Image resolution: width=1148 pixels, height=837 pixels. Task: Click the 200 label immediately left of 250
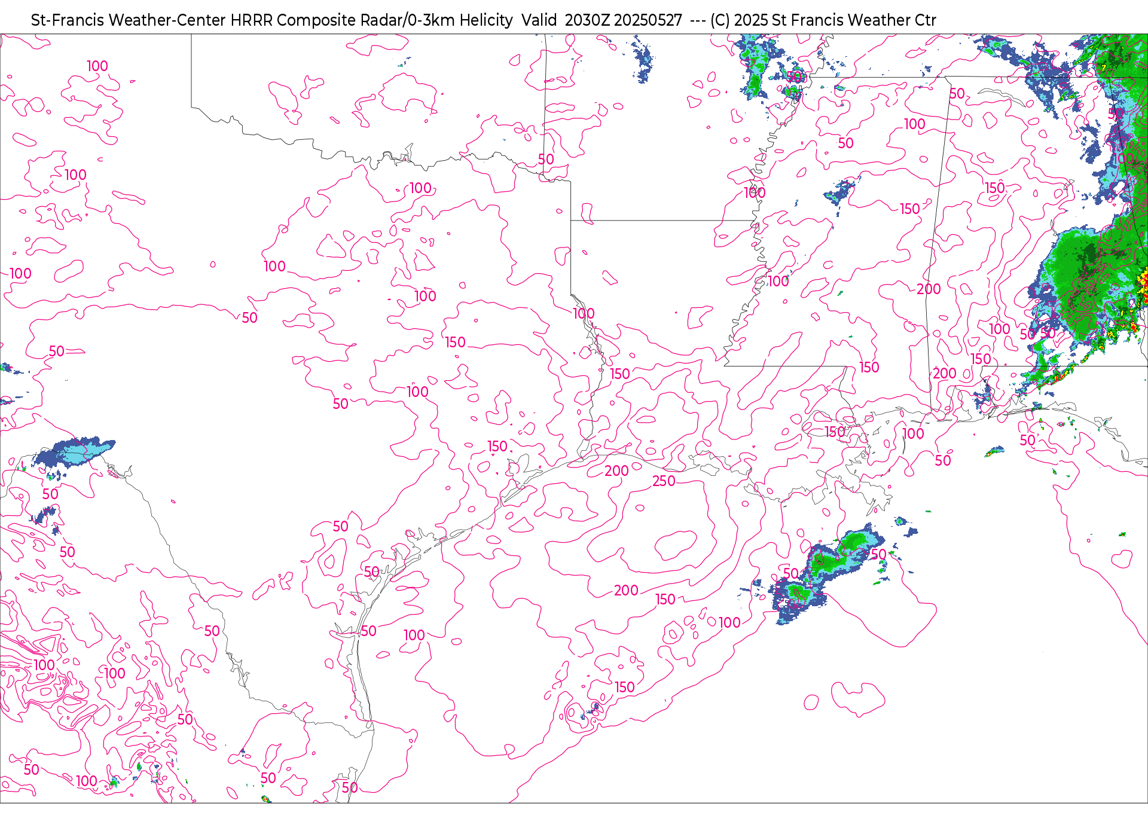pos(616,471)
